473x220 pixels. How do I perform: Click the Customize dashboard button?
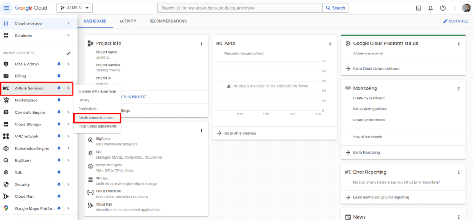(456, 21)
